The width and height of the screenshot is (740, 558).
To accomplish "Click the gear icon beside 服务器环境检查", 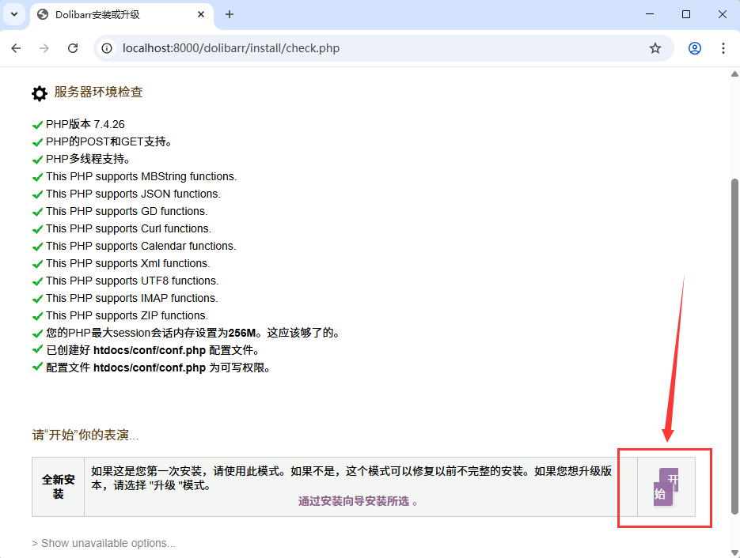I will click(40, 93).
